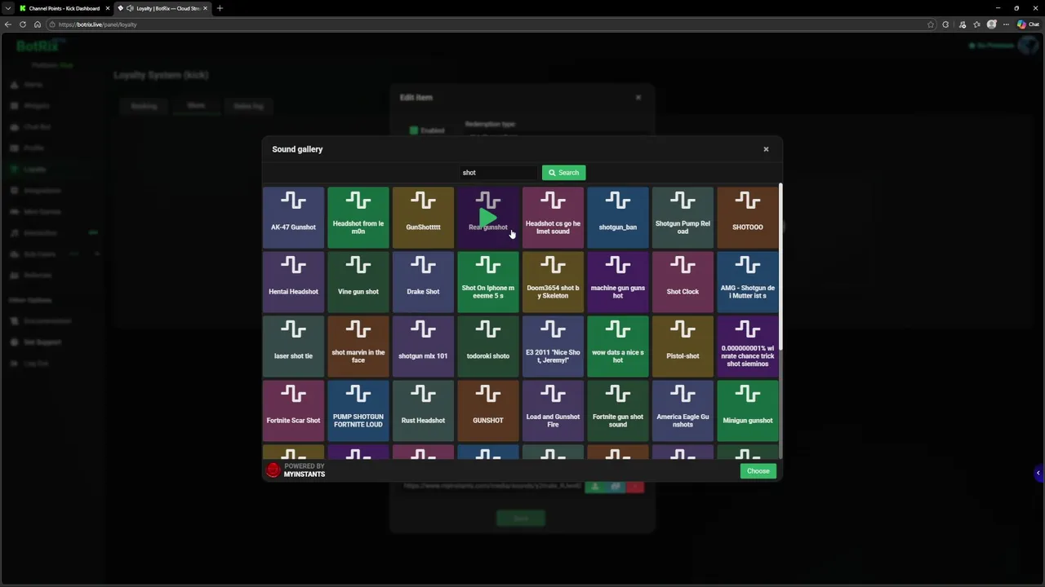This screenshot has height=587, width=1045.
Task: Reload the current page
Action: (23, 24)
